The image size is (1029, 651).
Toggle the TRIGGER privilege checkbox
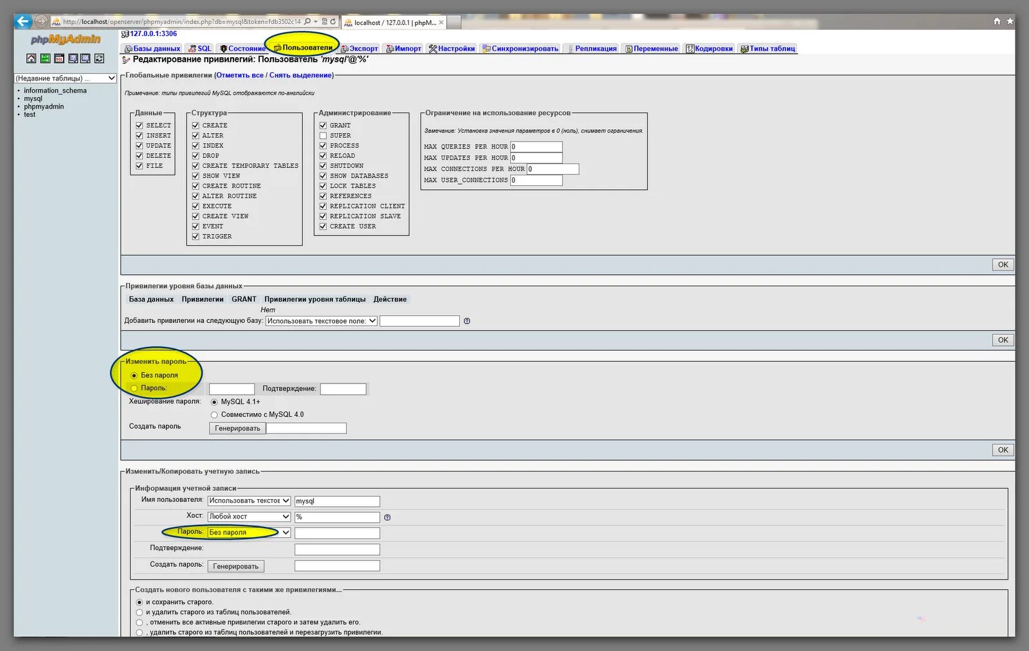click(x=196, y=237)
